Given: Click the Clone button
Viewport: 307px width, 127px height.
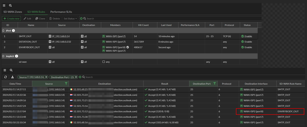Looking at the screenshot, I should pyautogui.click(x=41, y=19).
